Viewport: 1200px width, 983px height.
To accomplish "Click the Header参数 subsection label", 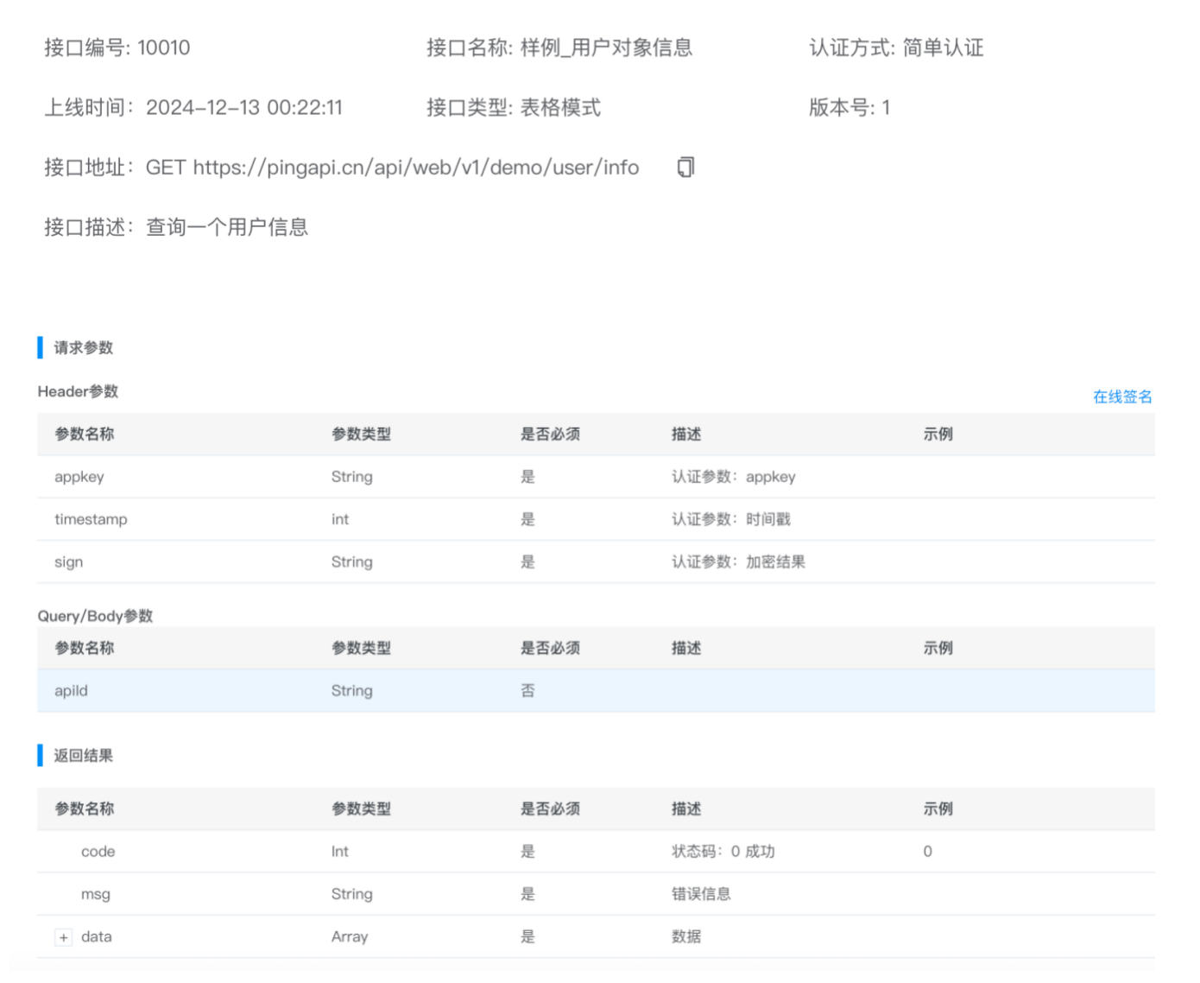I will 78,391.
